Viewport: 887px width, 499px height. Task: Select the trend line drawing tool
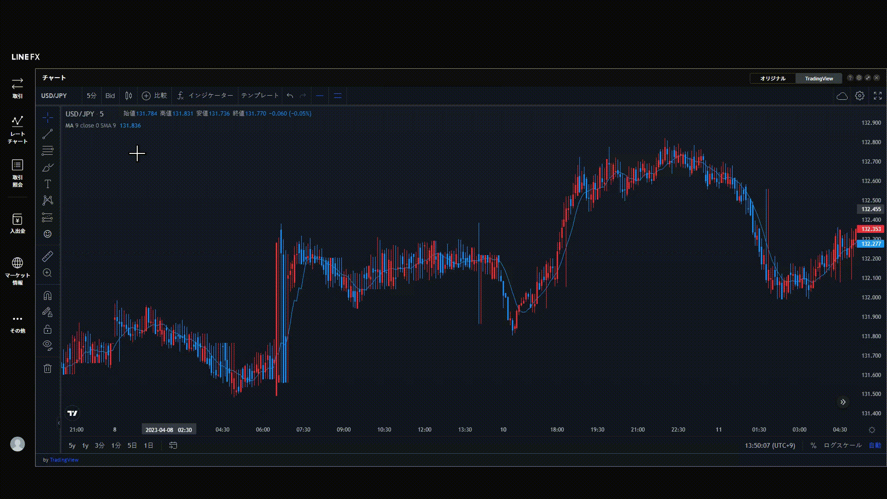click(48, 134)
